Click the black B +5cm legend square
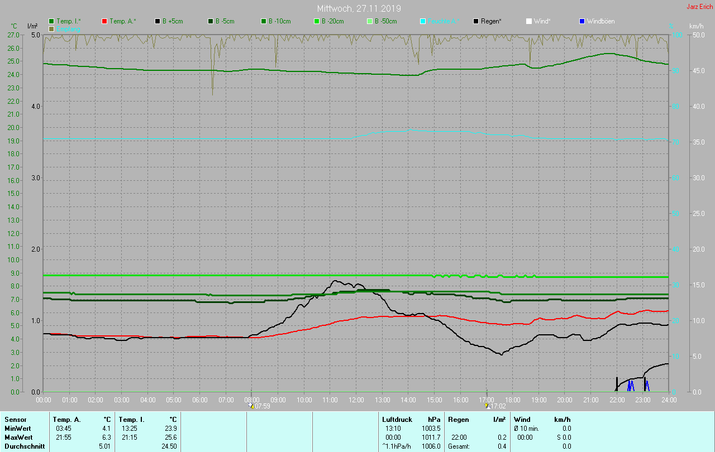 click(158, 21)
